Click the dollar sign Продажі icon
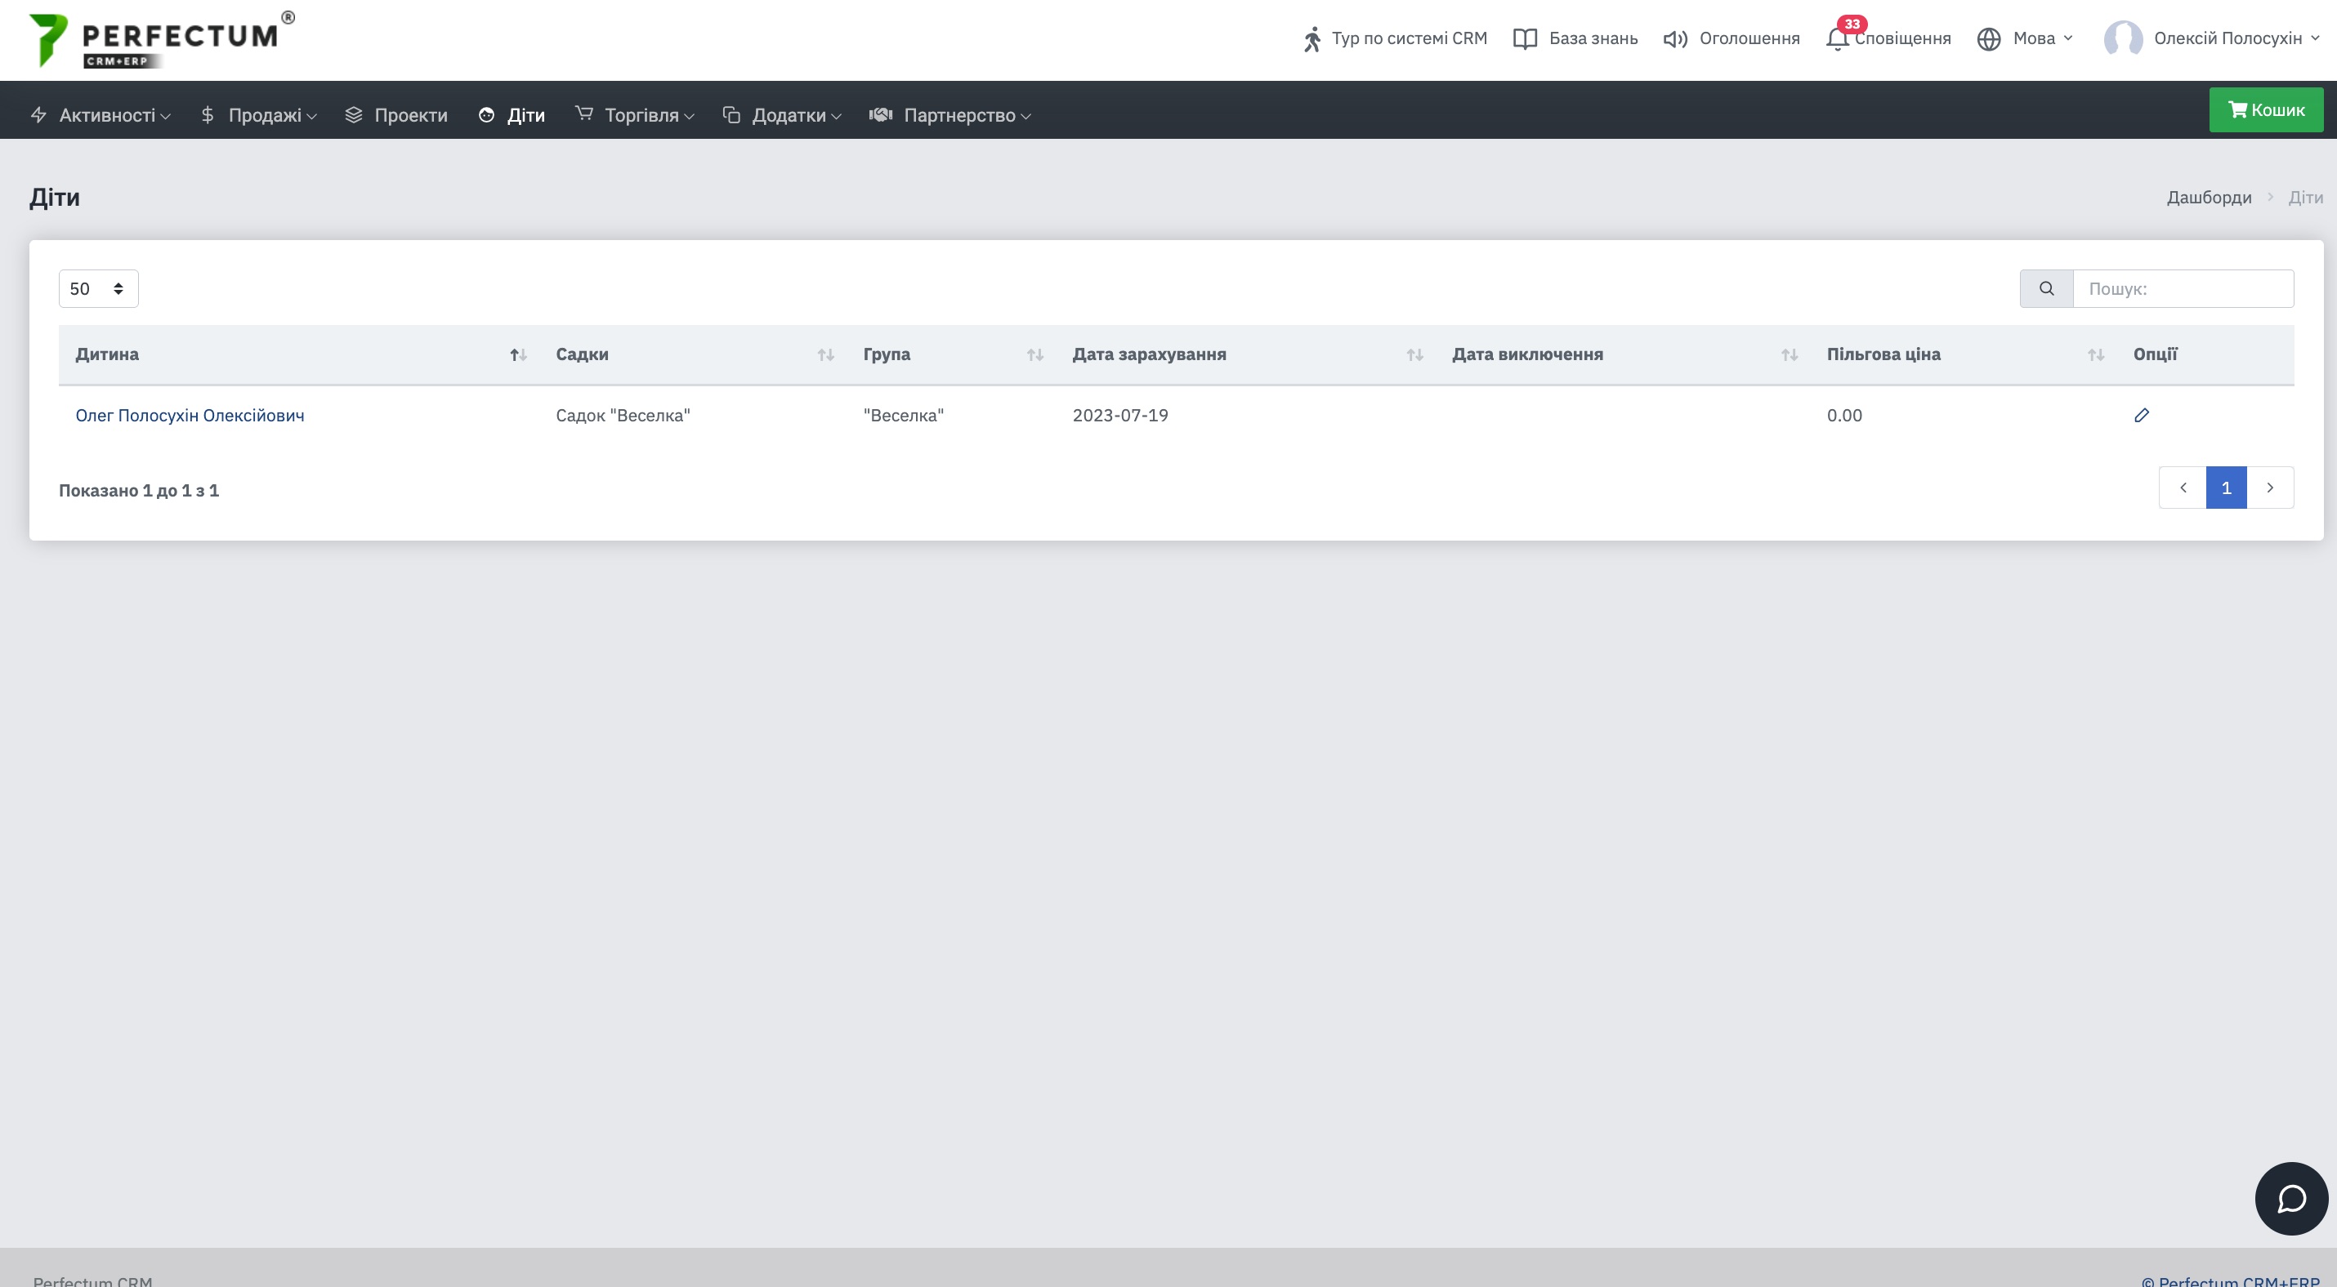 point(208,115)
